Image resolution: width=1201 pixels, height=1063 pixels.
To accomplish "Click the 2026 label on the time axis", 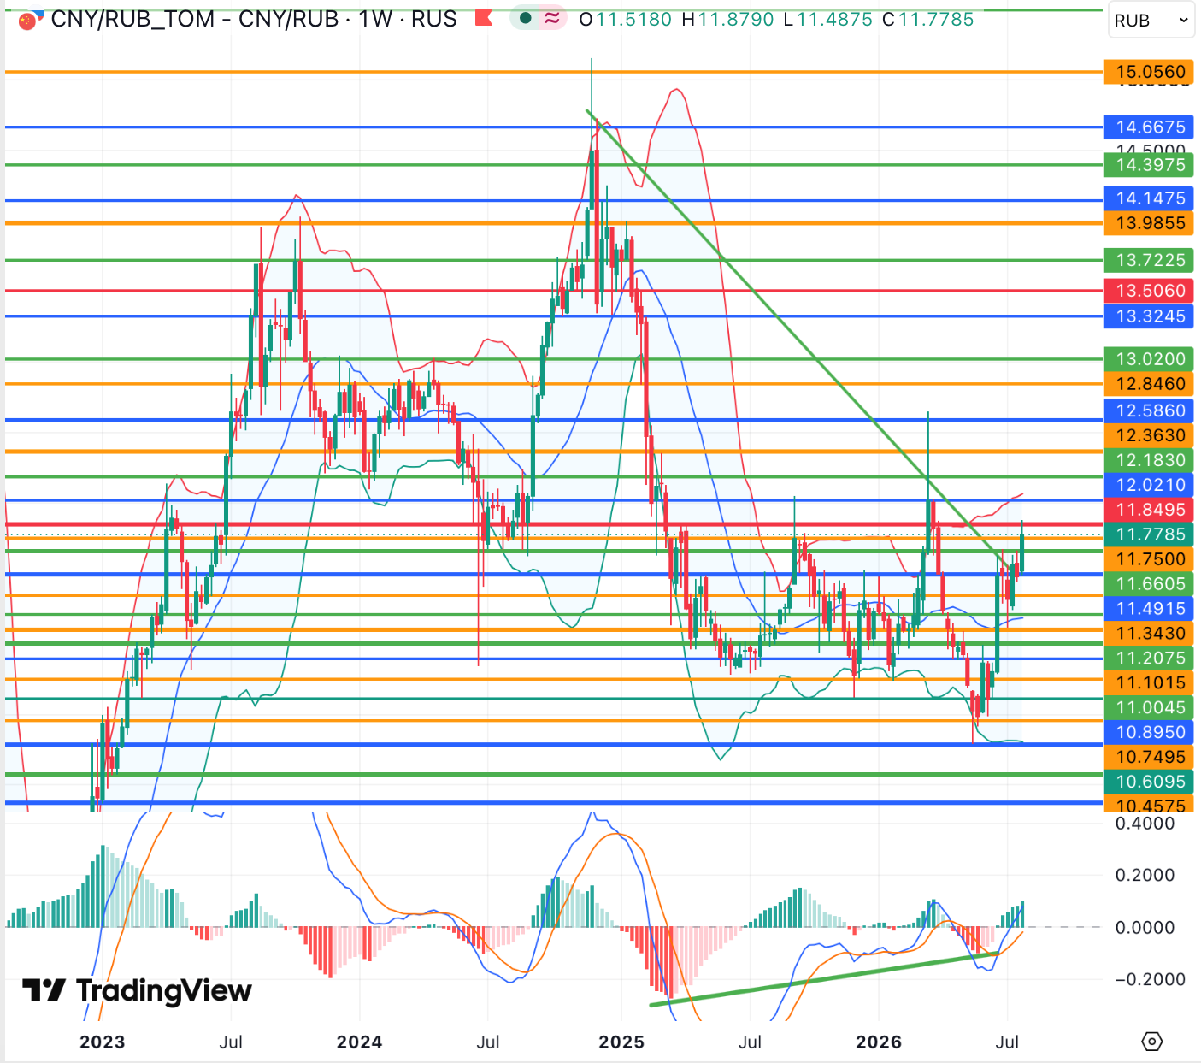I will coord(879,1042).
